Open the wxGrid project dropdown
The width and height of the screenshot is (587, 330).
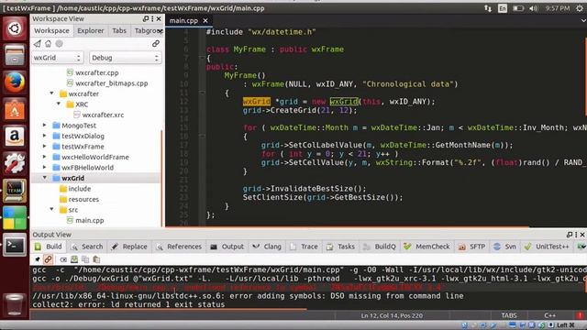click(57, 58)
